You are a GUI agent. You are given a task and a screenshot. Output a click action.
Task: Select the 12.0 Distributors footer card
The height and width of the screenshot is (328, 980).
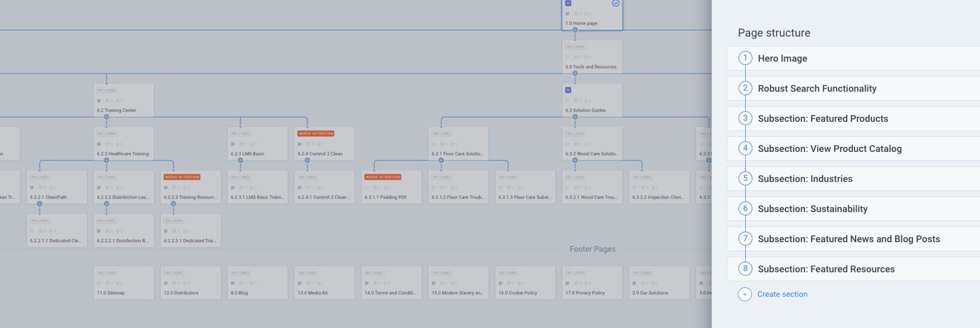pyautogui.click(x=191, y=283)
